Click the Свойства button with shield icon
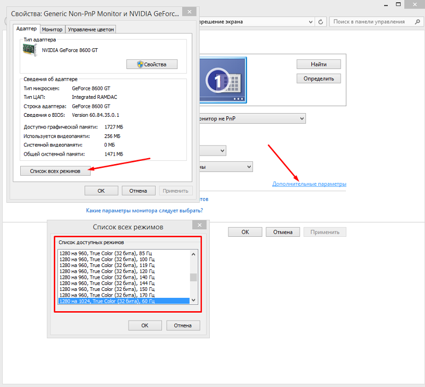This screenshot has width=425, height=387. coord(152,64)
